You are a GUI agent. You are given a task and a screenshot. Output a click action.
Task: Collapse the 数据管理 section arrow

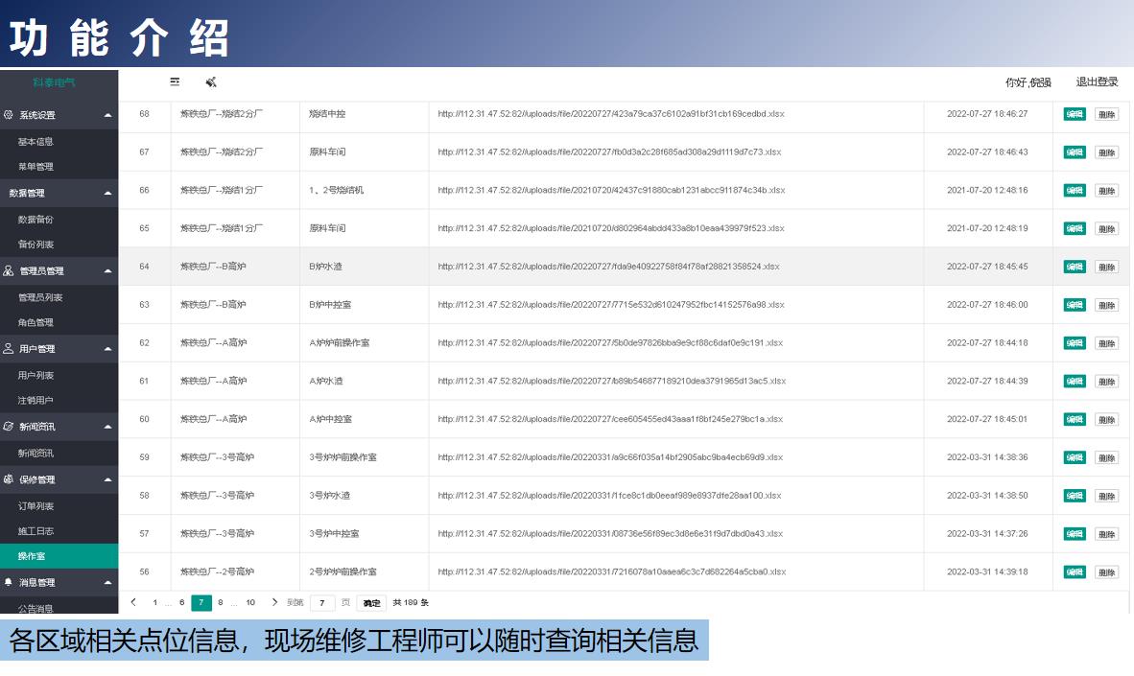pyautogui.click(x=107, y=193)
